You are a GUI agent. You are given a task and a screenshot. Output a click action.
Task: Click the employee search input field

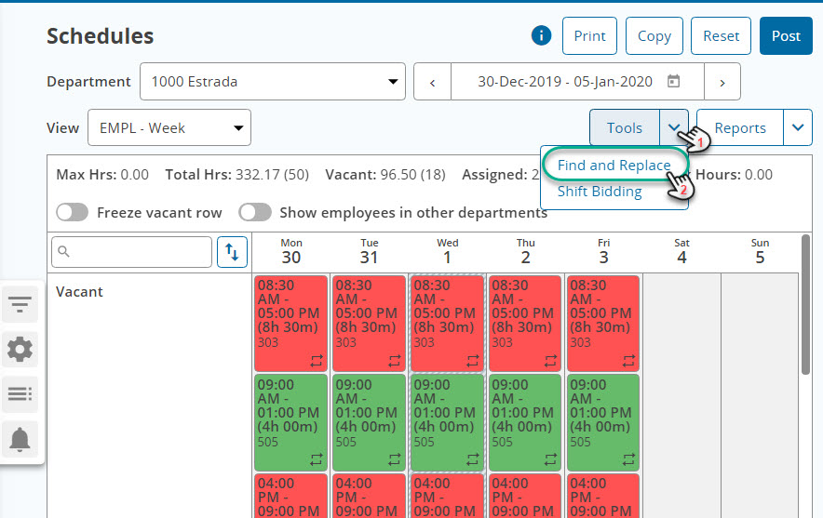point(132,252)
